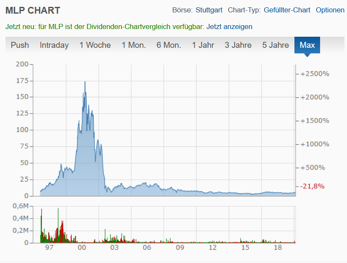Click the -21,8% performance label
The image size is (347, 263).
pos(312,186)
